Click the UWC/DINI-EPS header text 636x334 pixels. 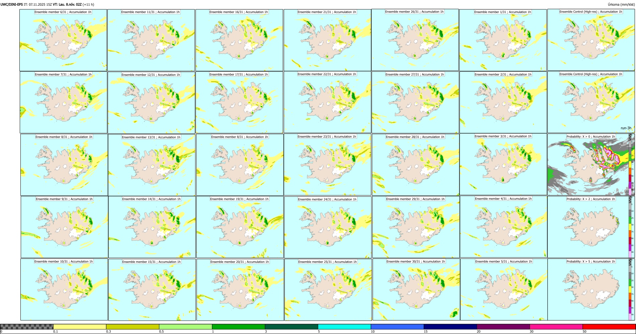(12, 4)
